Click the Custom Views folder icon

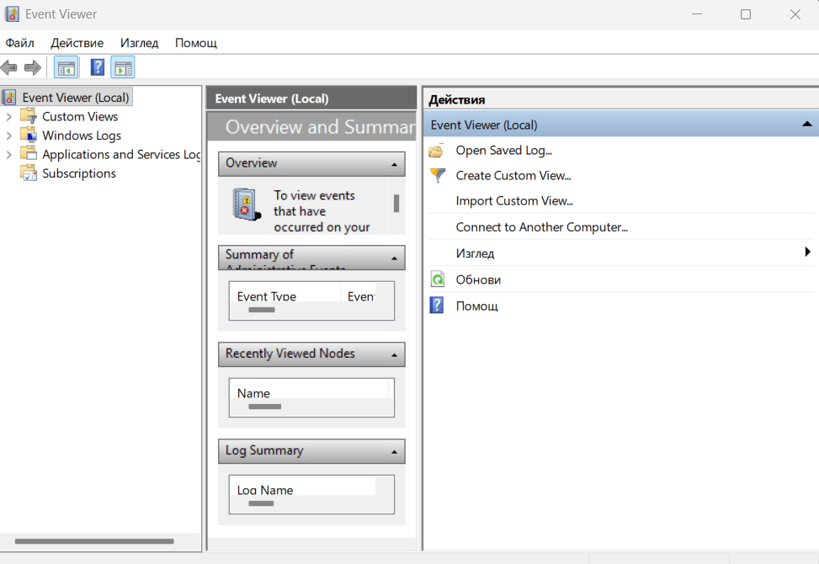pyautogui.click(x=29, y=116)
